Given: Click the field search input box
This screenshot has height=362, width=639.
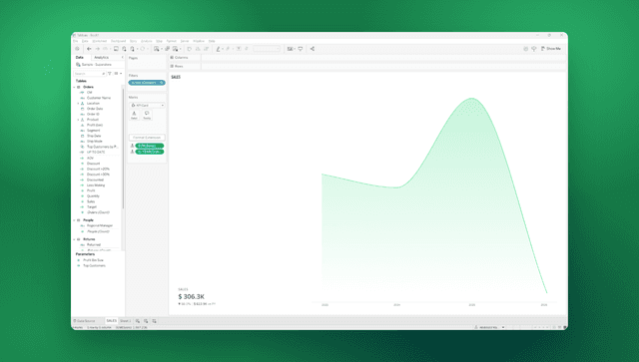Looking at the screenshot, I should point(90,73).
